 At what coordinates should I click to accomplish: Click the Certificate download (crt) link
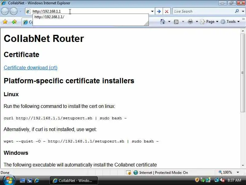(x=30, y=68)
